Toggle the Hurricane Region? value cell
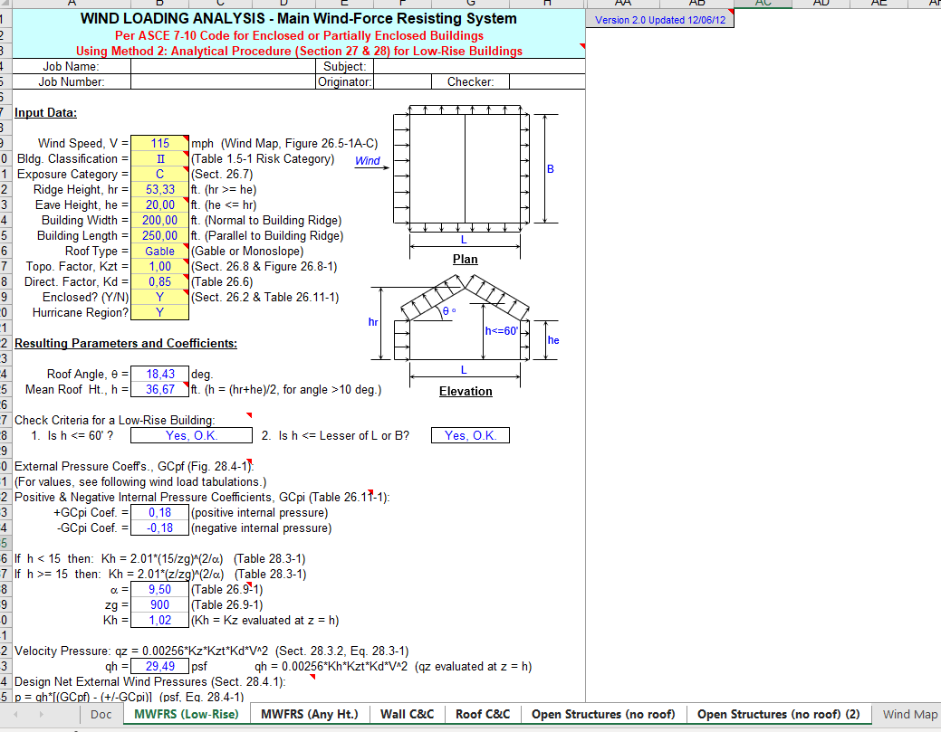Screen dimensions: 941x732 [x=159, y=312]
